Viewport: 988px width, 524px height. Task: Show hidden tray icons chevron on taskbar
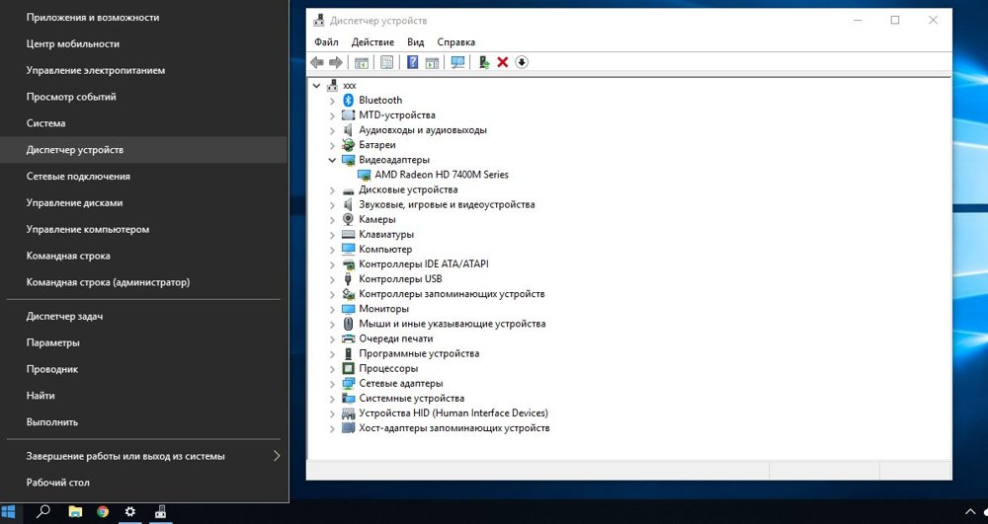(x=970, y=512)
